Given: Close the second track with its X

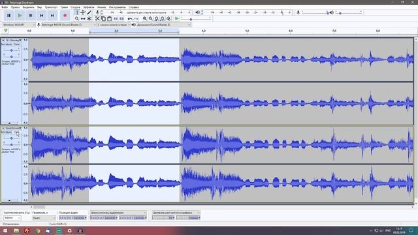Looking at the screenshot, I should 3,128.
